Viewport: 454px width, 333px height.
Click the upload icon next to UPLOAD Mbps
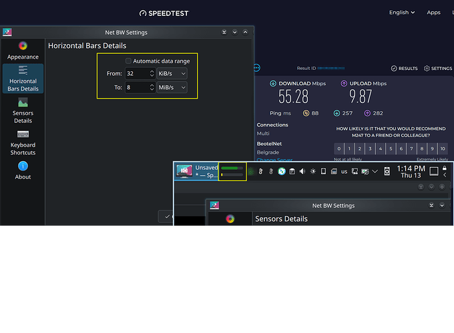coord(344,83)
